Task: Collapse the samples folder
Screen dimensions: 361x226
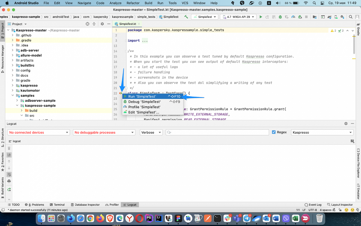Action: (x=13, y=96)
